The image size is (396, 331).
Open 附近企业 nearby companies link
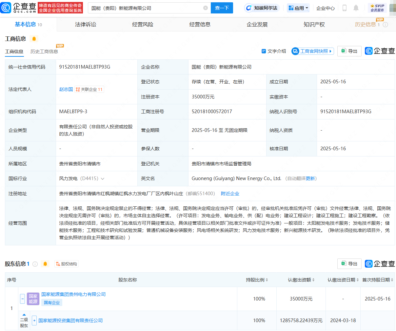tap(230, 194)
